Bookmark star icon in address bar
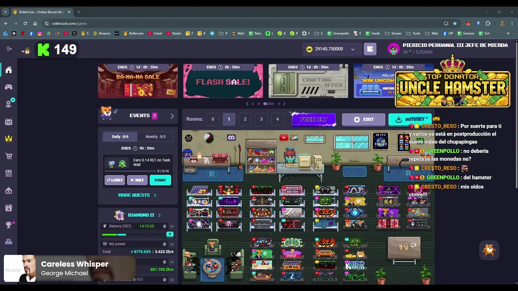The height and width of the screenshot is (291, 518). pyautogui.click(x=455, y=23)
